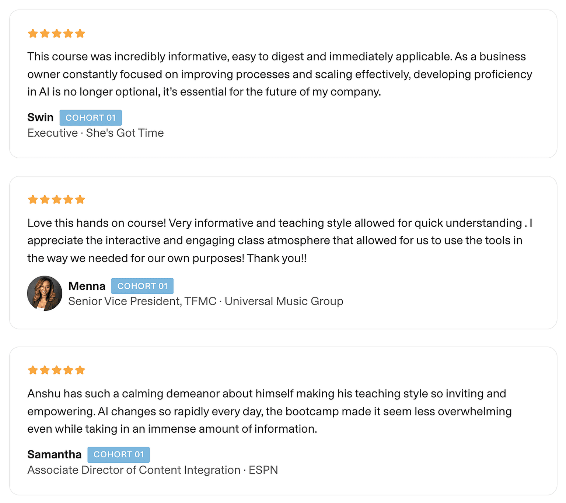
Task: Select the Associate Director ESPN title line
Action: [153, 470]
